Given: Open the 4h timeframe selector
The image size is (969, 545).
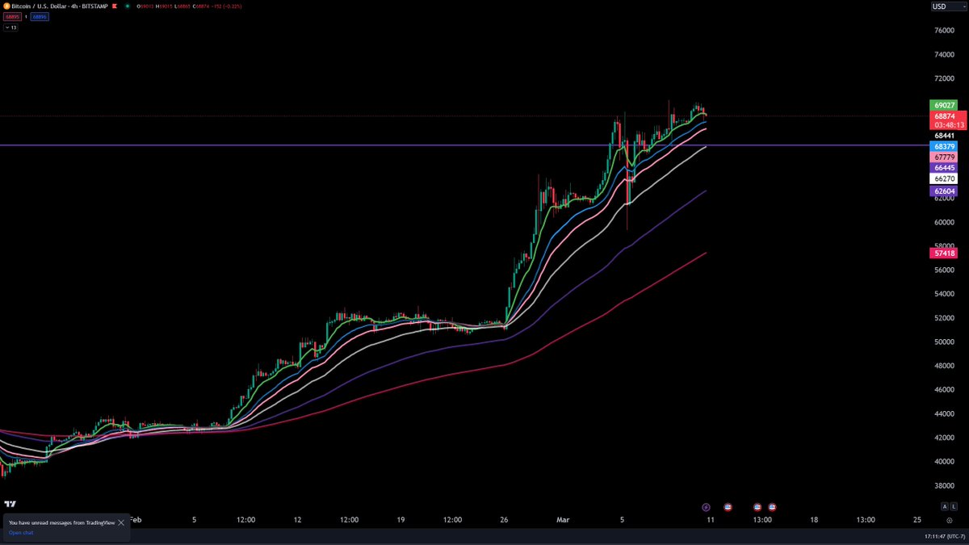Looking at the screenshot, I should click(75, 6).
